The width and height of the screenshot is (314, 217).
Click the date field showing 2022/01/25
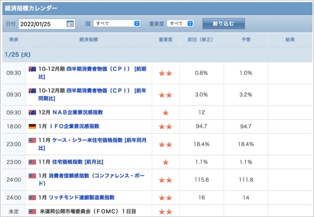point(47,24)
